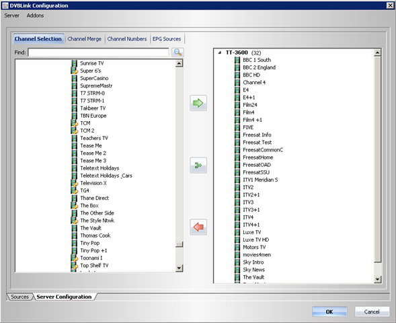Click the left list scroll up arrow

[x=179, y=63]
